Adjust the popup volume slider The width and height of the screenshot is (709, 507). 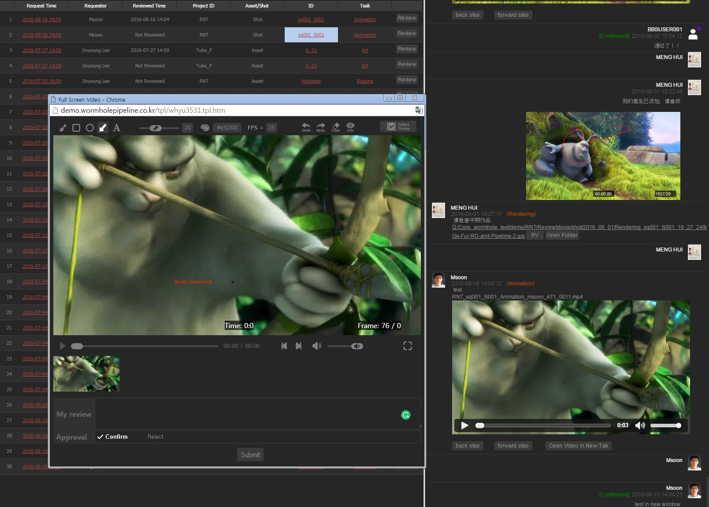coord(345,346)
